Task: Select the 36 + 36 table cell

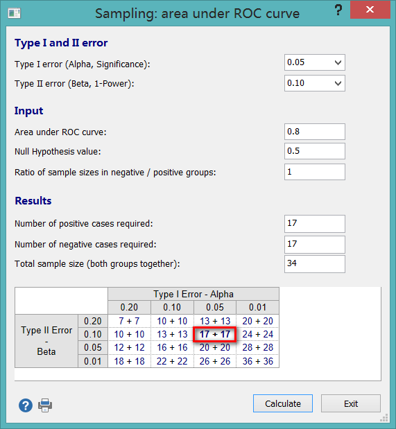Action: point(258,361)
